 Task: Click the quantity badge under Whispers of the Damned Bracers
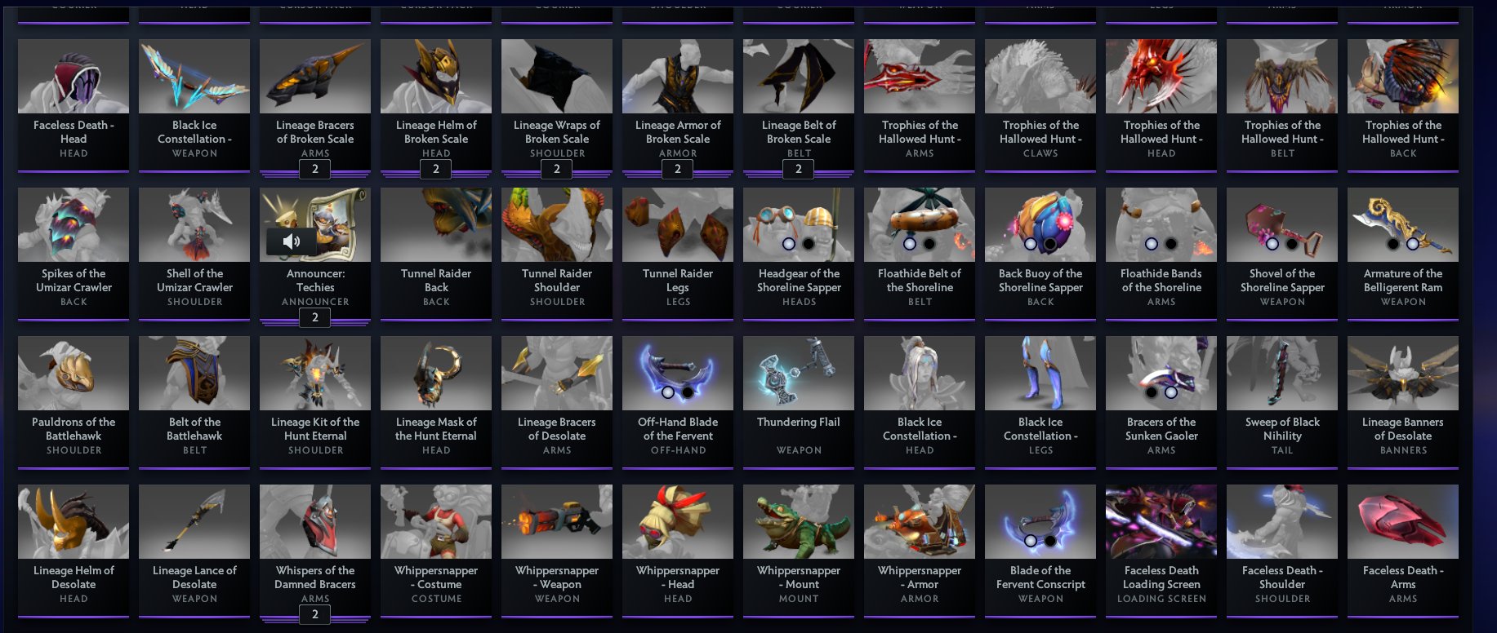tap(315, 614)
